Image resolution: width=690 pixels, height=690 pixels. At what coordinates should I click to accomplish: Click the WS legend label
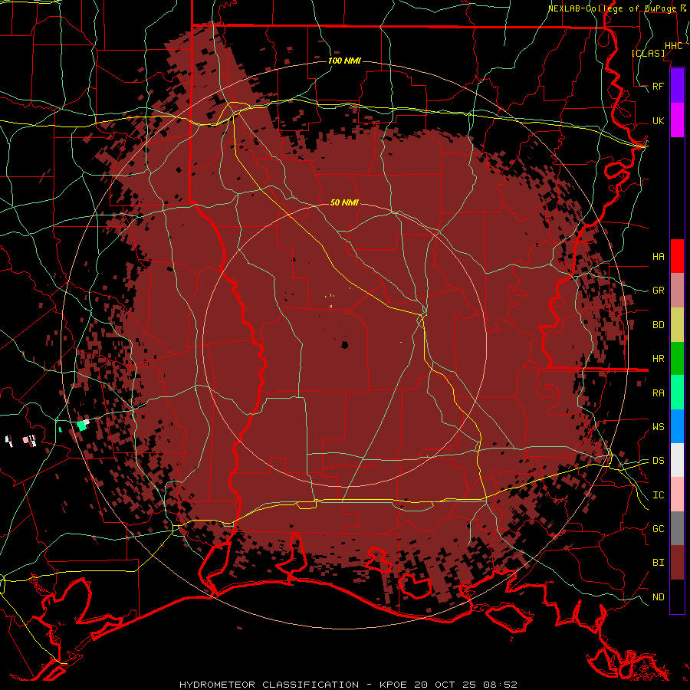pos(658,426)
